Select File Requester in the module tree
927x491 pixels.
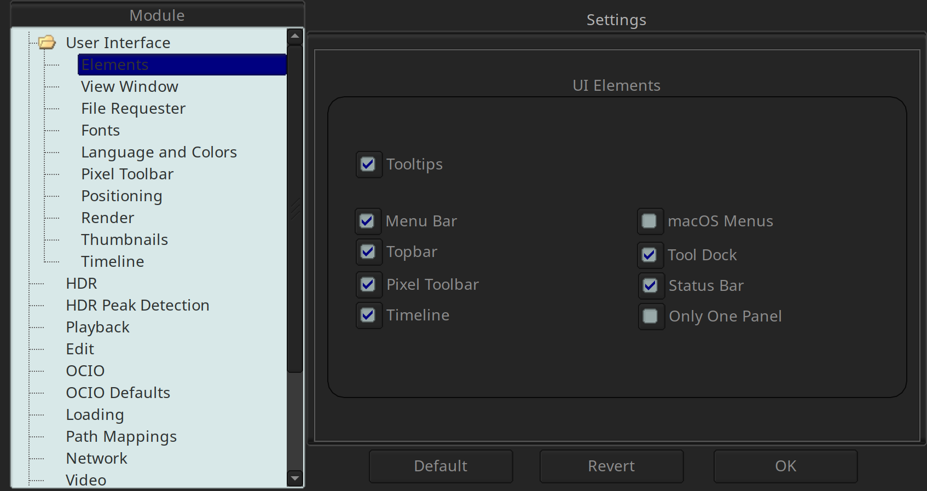click(x=134, y=108)
